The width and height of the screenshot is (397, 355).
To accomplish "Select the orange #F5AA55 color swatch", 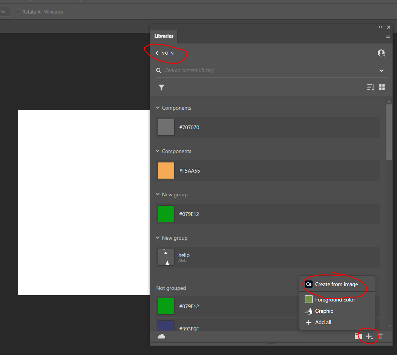I will coord(166,170).
